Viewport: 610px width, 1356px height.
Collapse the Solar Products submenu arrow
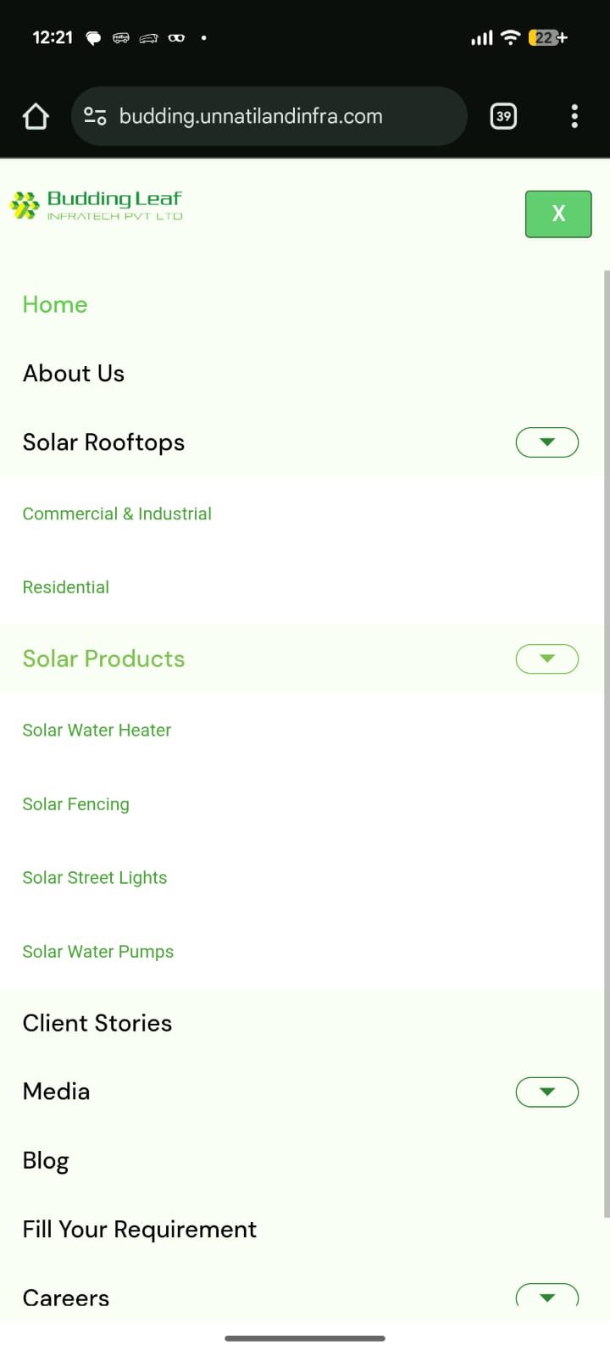tap(547, 659)
